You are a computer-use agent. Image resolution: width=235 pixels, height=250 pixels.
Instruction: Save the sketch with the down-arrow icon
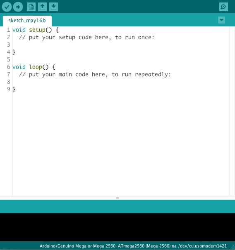53,7
